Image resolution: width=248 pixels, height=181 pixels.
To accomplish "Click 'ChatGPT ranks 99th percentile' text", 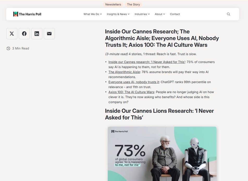I will (x=160, y=85).
